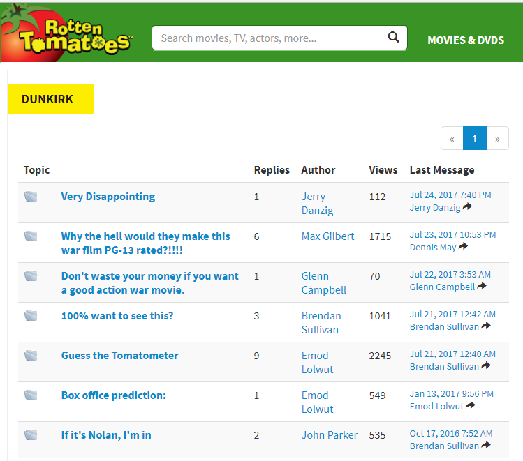
Task: Go to previous page with « button
Action: pyautogui.click(x=452, y=138)
